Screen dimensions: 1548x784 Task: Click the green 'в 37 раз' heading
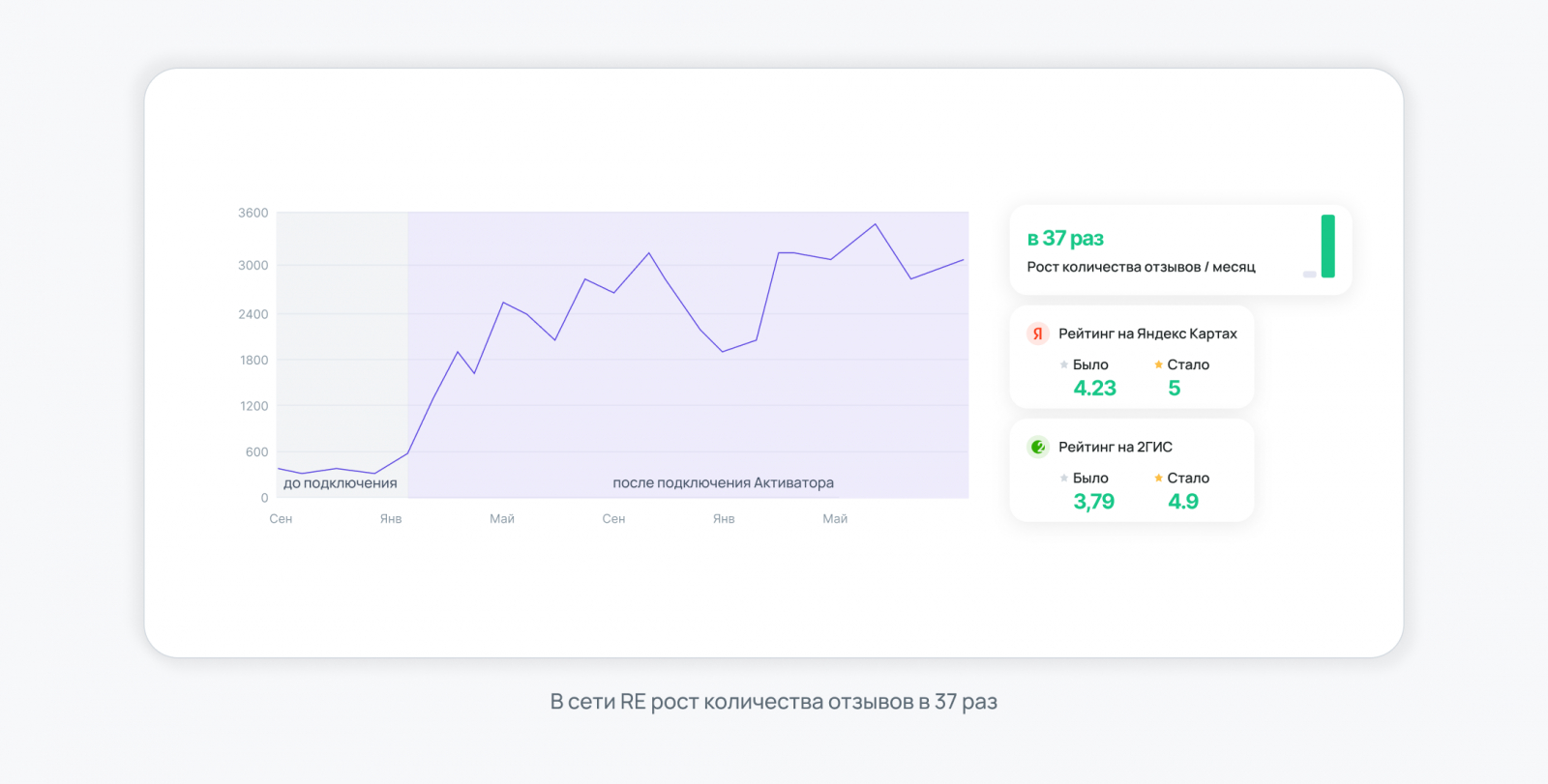(x=1065, y=238)
